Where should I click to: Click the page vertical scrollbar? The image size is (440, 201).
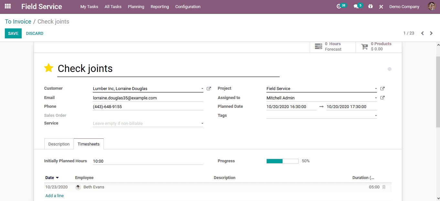click(x=438, y=92)
